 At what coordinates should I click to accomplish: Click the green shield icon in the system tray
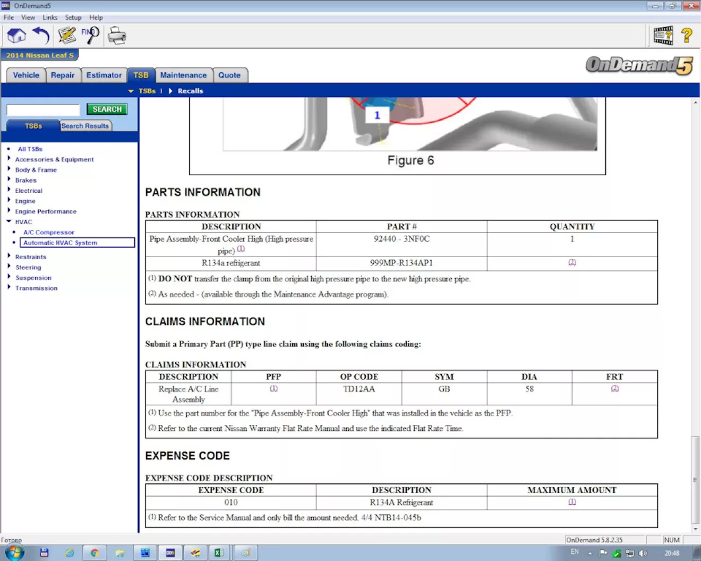coord(617,553)
